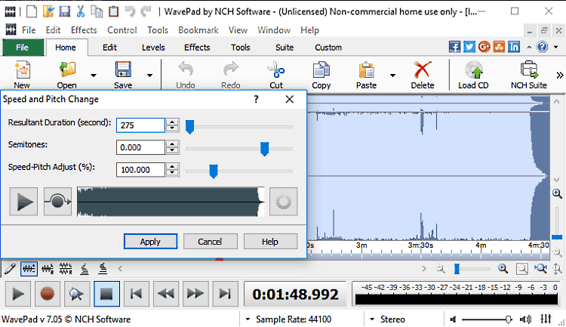This screenshot has height=327, width=566.
Task: Switch to the Levels ribbon tab
Action: tap(153, 48)
